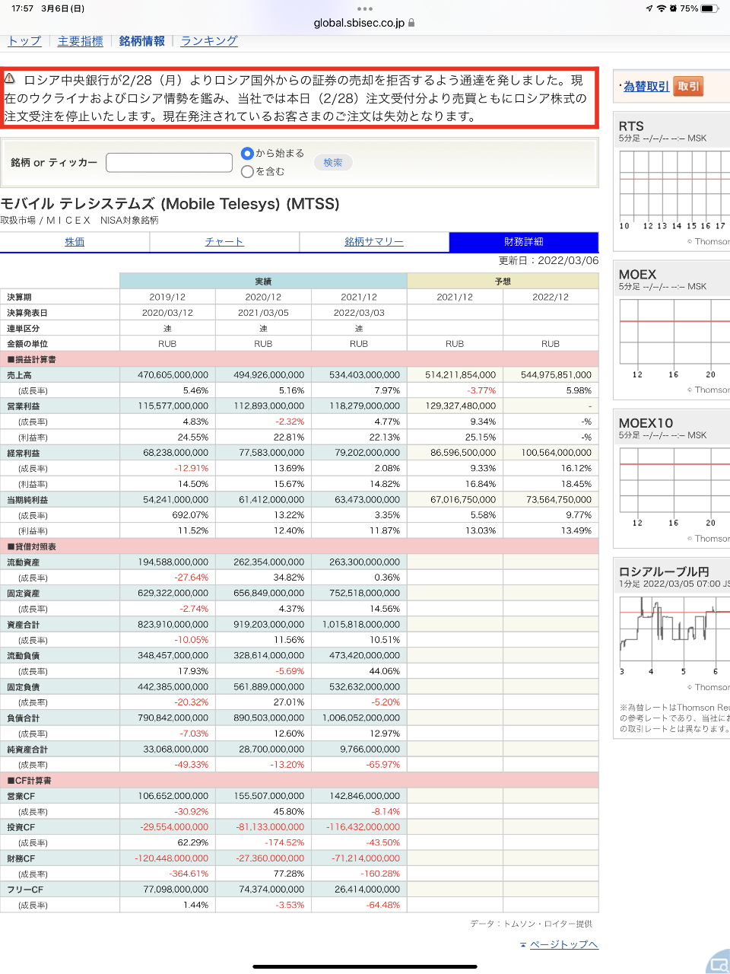
Task: Open 主要指標 in the top navigation
Action: click(81, 41)
